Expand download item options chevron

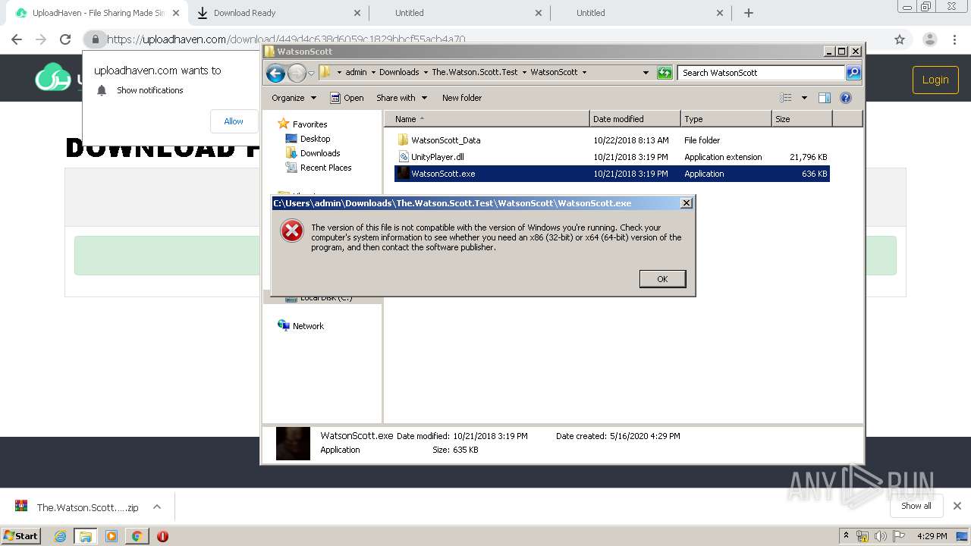pos(157,507)
